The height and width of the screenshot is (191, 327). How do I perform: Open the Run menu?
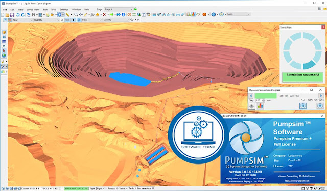click(45, 9)
